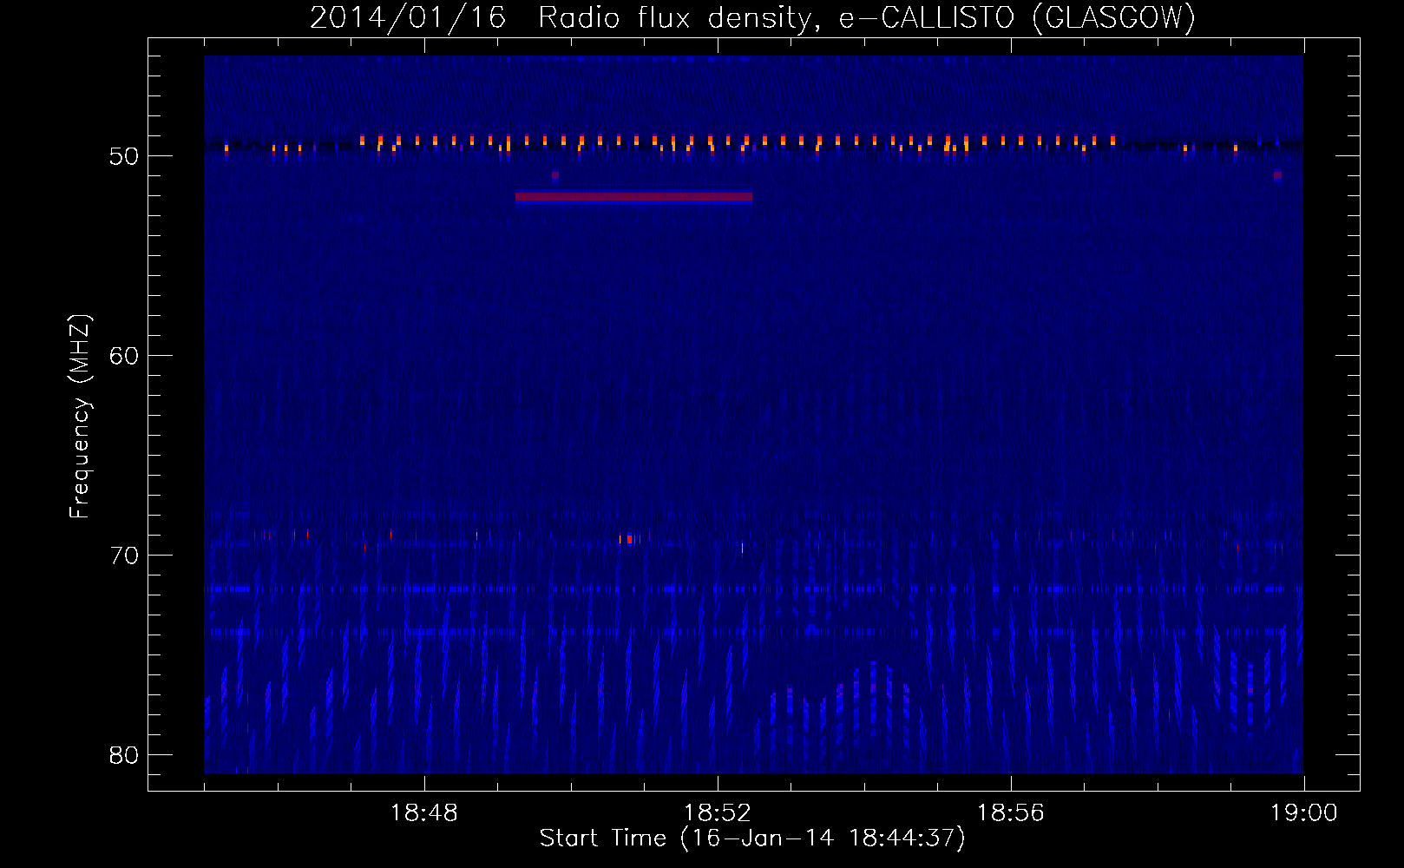Click the 50 frequency tick label

coord(125,156)
